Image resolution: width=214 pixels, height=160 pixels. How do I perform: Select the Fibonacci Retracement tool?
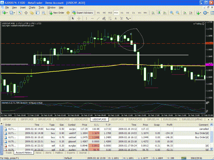coord(110,18)
